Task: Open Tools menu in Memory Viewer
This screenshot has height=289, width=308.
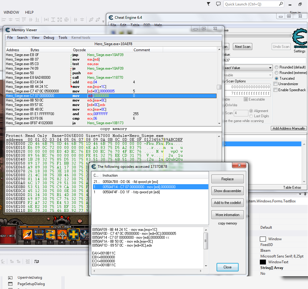Action: pos(63,38)
